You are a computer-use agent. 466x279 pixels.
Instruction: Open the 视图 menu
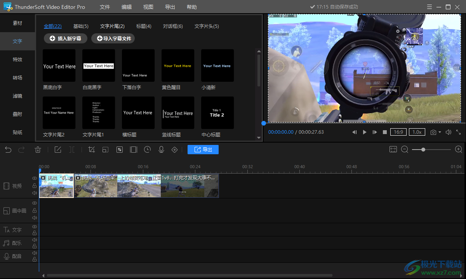coord(148,7)
